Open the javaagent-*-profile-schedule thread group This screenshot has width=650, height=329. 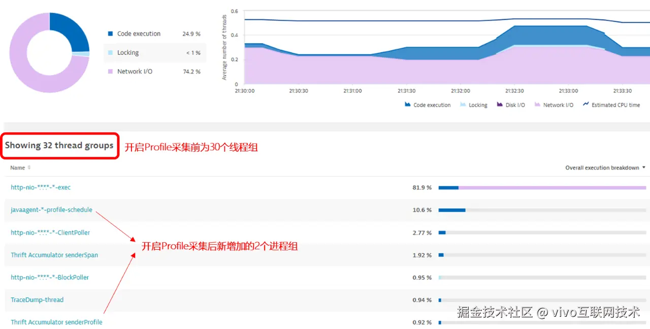[51, 210]
